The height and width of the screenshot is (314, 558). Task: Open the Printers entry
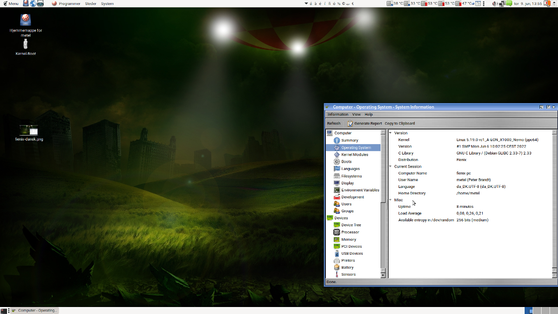[348, 261]
